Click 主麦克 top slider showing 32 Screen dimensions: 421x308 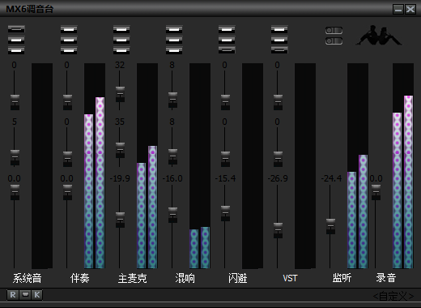pyautogui.click(x=120, y=94)
